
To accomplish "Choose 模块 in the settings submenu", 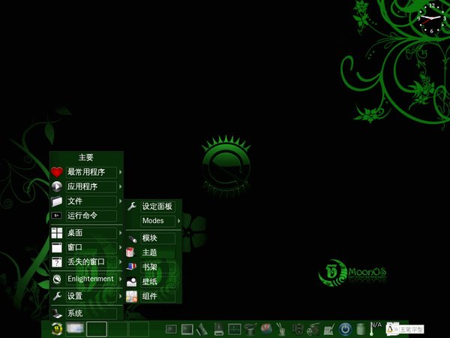I will pyautogui.click(x=149, y=238).
